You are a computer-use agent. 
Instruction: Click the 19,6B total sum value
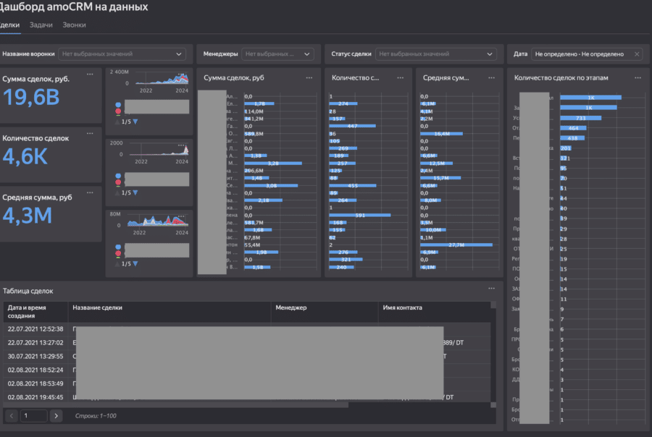(x=31, y=98)
